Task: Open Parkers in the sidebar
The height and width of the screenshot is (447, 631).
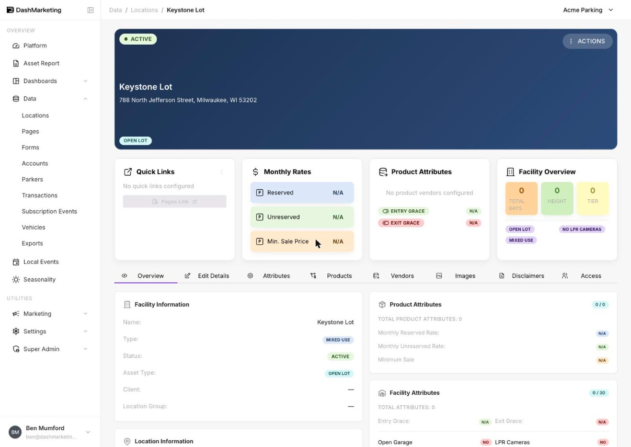Action: pyautogui.click(x=32, y=179)
